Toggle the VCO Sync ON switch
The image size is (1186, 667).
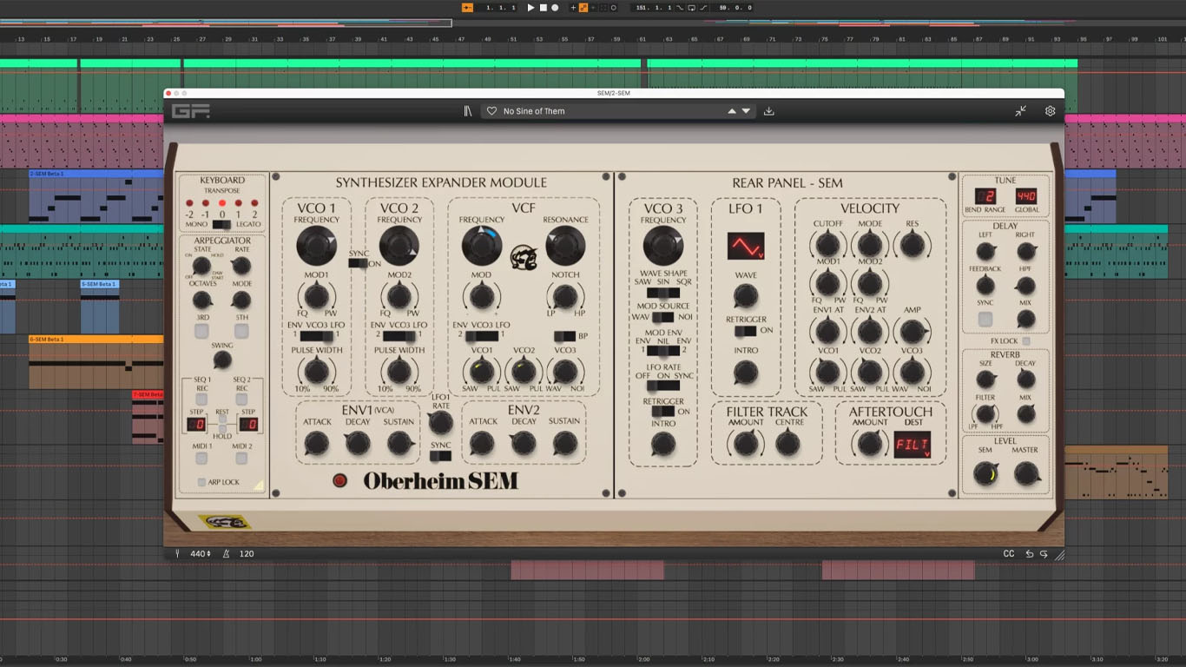point(359,263)
